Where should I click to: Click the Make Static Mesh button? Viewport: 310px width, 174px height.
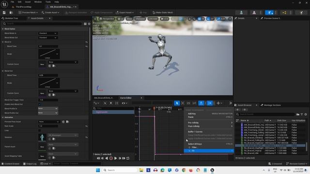click(163, 13)
